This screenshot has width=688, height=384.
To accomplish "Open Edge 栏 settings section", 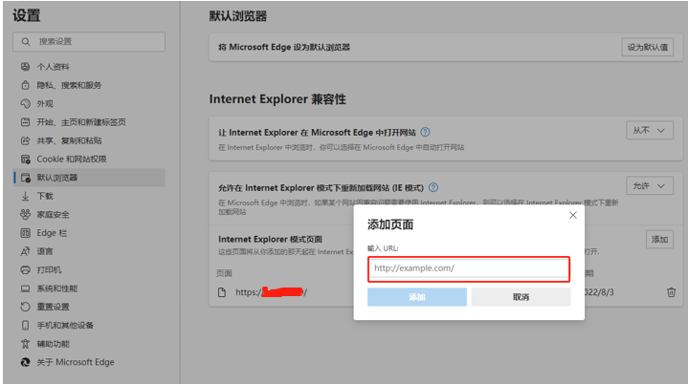I will click(90, 233).
